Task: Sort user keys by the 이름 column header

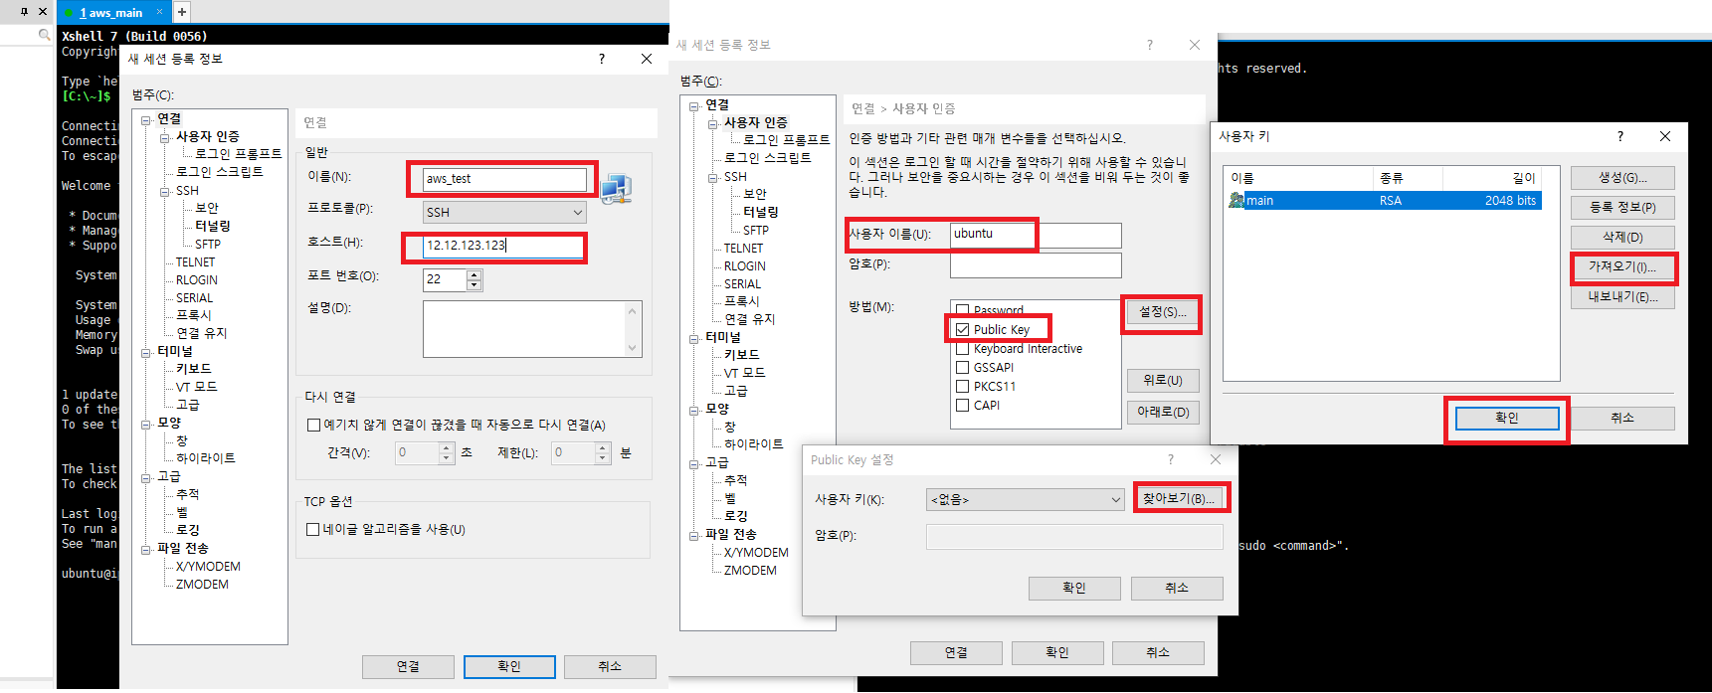Action: click(x=1298, y=178)
